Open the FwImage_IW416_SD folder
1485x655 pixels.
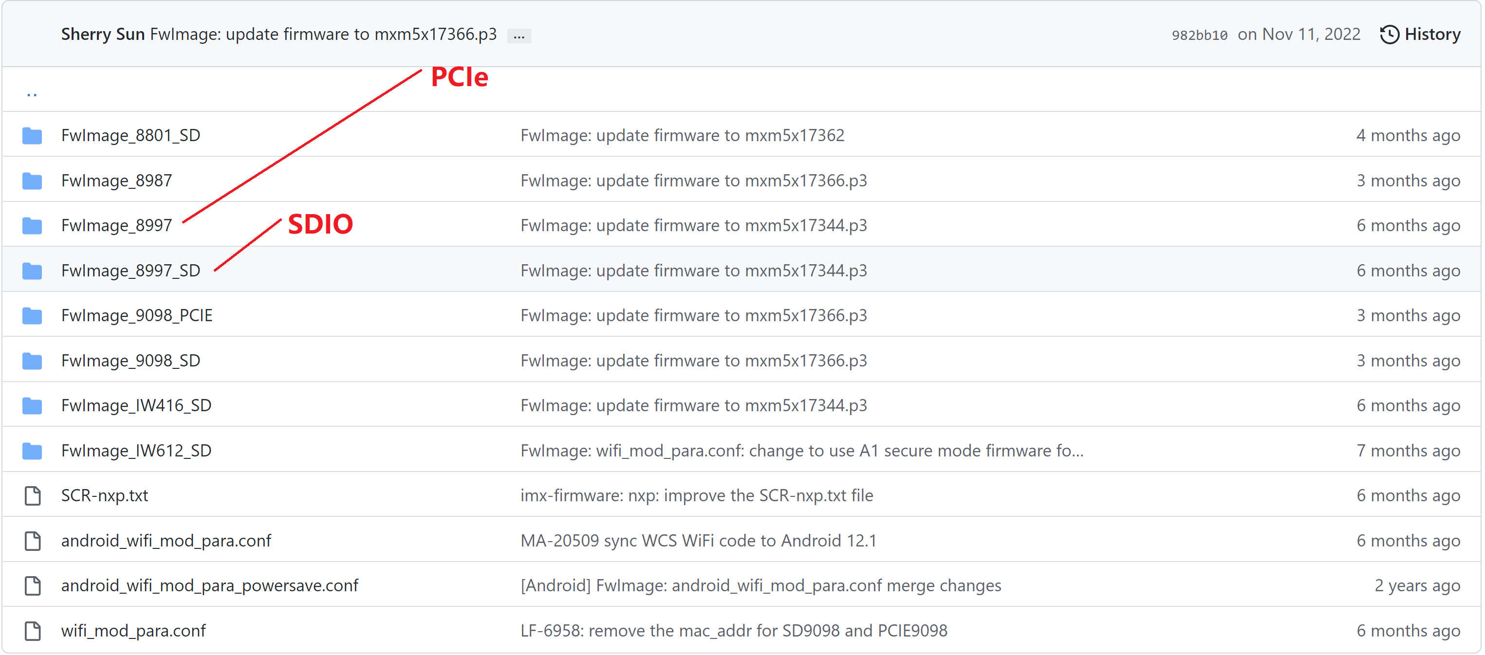(x=136, y=406)
